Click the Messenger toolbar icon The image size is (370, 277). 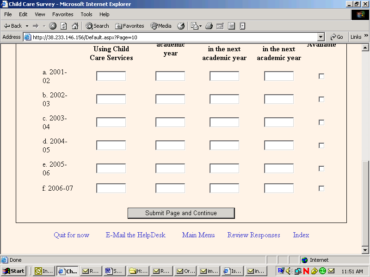(x=242, y=26)
